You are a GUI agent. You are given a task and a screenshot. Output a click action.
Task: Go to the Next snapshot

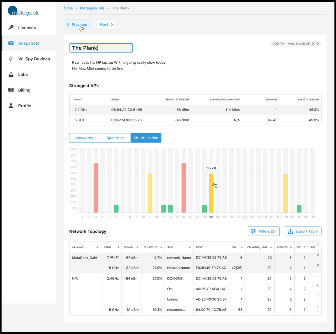pos(106,24)
